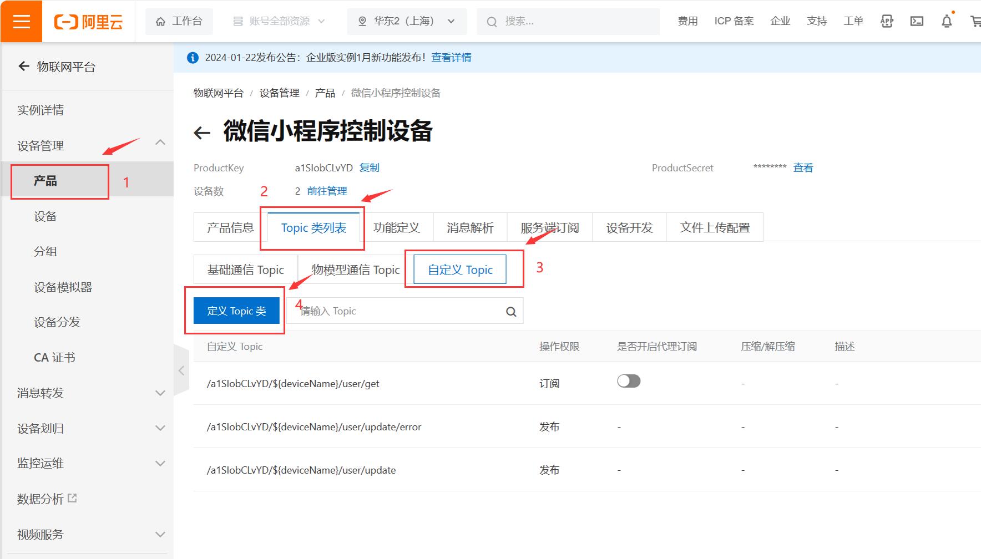Open the 设备开发 tab
The height and width of the screenshot is (559, 981).
pyautogui.click(x=629, y=228)
